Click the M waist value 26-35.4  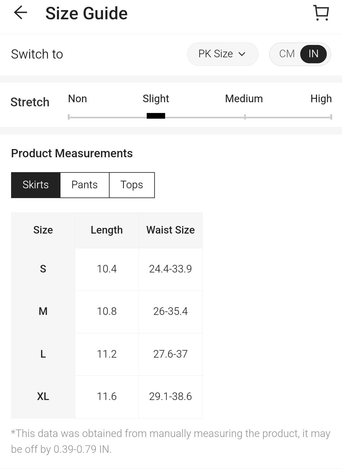pyautogui.click(x=170, y=311)
